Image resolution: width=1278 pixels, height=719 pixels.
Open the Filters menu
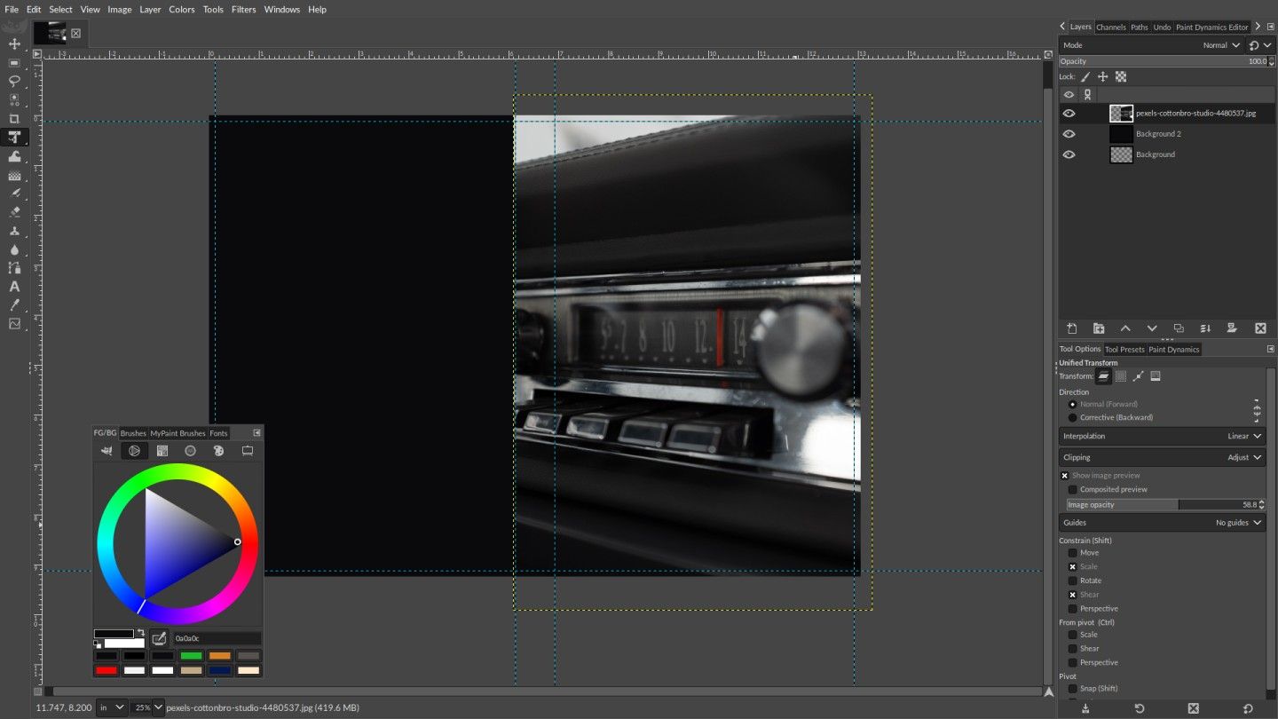coord(243,9)
